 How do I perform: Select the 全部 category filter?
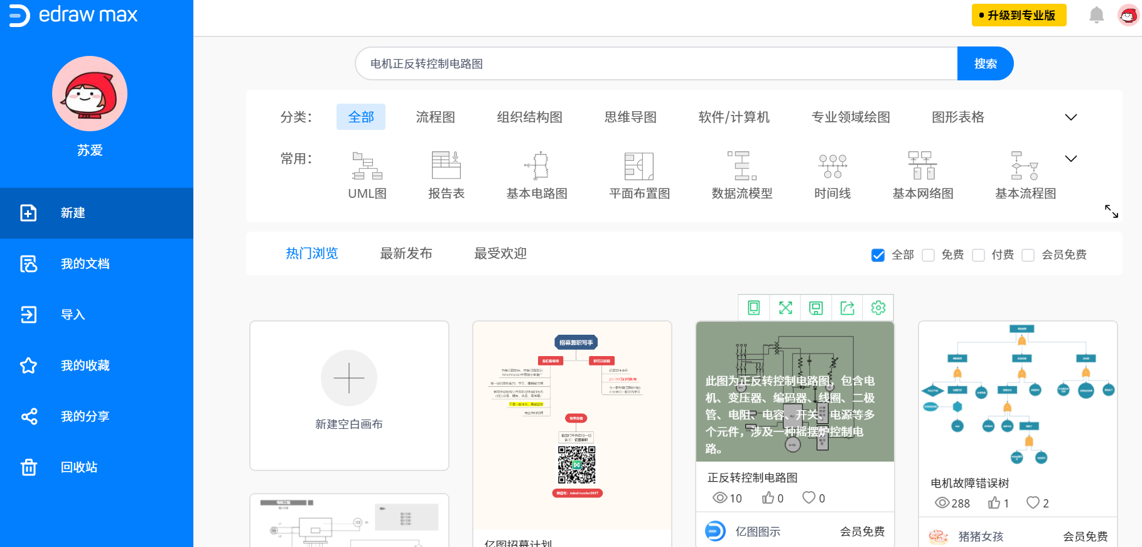click(x=361, y=117)
